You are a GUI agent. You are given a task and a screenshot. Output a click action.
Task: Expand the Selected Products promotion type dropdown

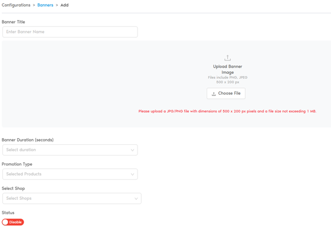click(70, 174)
